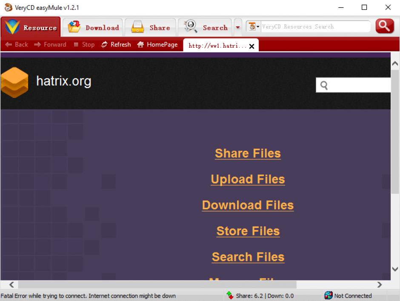Open the Search tab
This screenshot has width=400, height=301.
(x=205, y=27)
